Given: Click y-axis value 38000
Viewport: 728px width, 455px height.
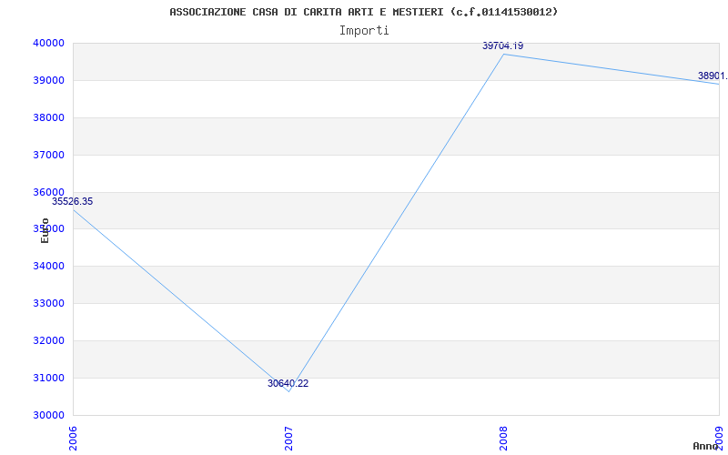Looking at the screenshot, I should pyautogui.click(x=48, y=117).
